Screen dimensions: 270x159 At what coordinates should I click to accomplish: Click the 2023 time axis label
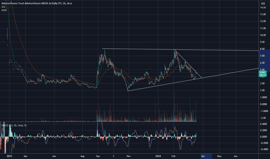tap(9, 156)
